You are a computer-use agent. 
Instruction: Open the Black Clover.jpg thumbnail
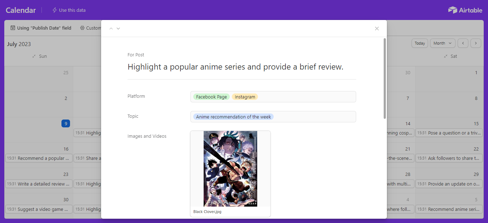pyautogui.click(x=230, y=169)
